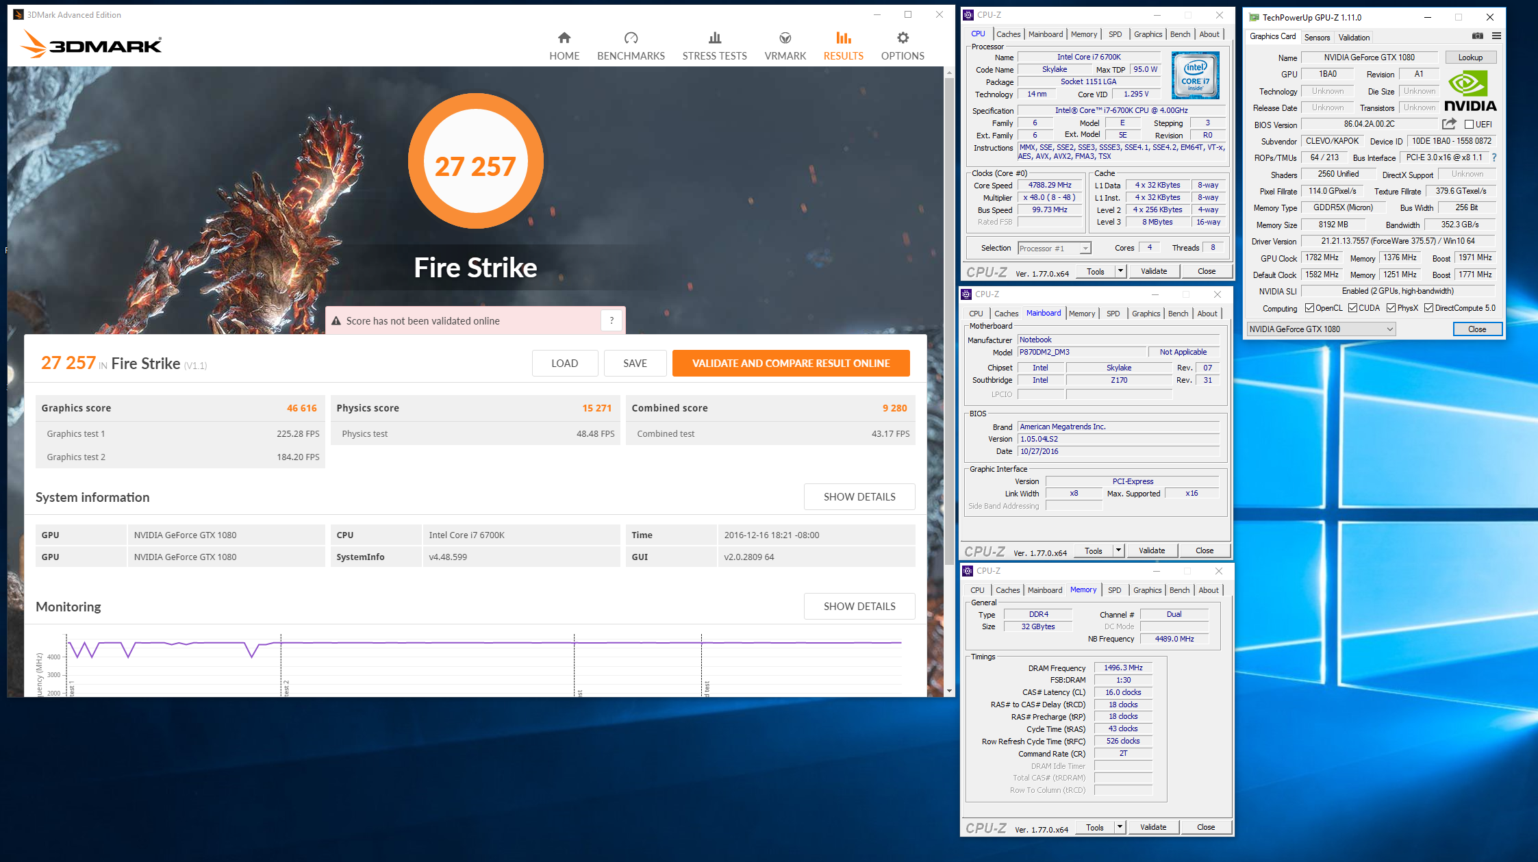Toggle the UEFI checkbox
1538x862 pixels.
pyautogui.click(x=1469, y=125)
